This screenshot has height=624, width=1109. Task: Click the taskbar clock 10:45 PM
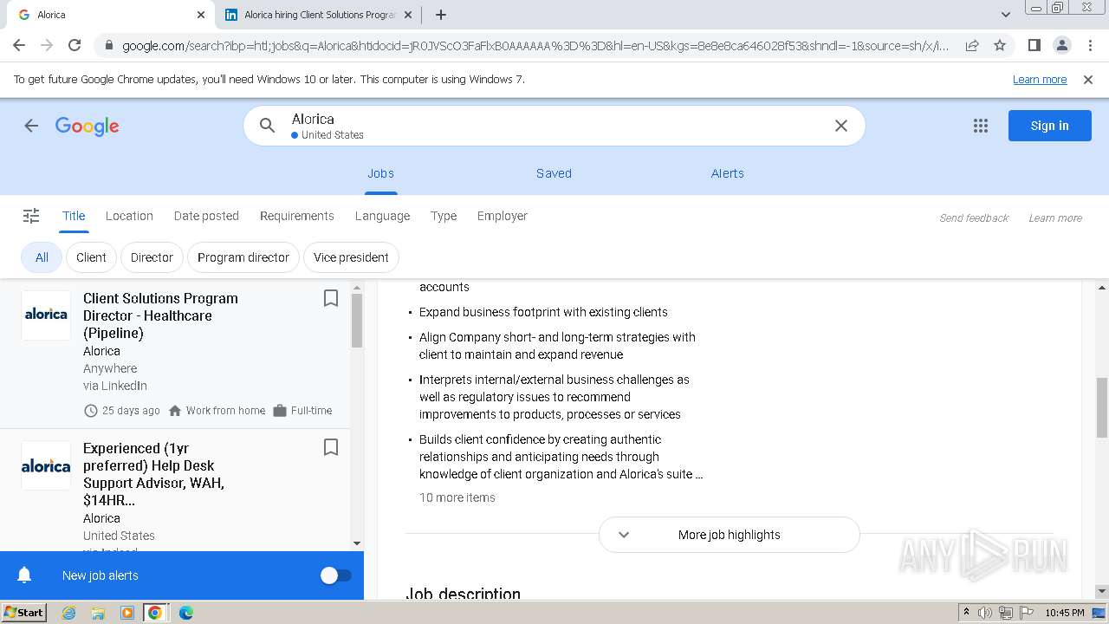1065,613
